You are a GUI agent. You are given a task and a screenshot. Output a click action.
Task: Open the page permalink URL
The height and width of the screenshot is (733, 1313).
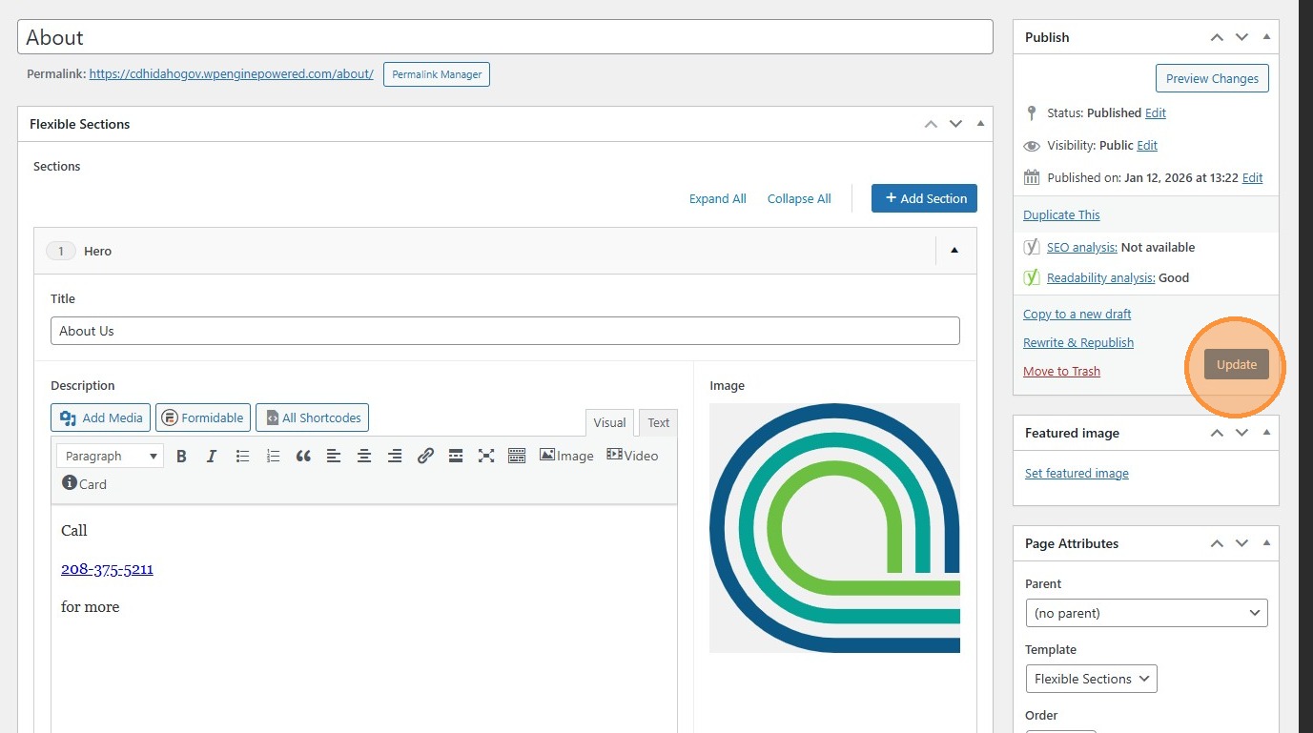[x=232, y=73]
